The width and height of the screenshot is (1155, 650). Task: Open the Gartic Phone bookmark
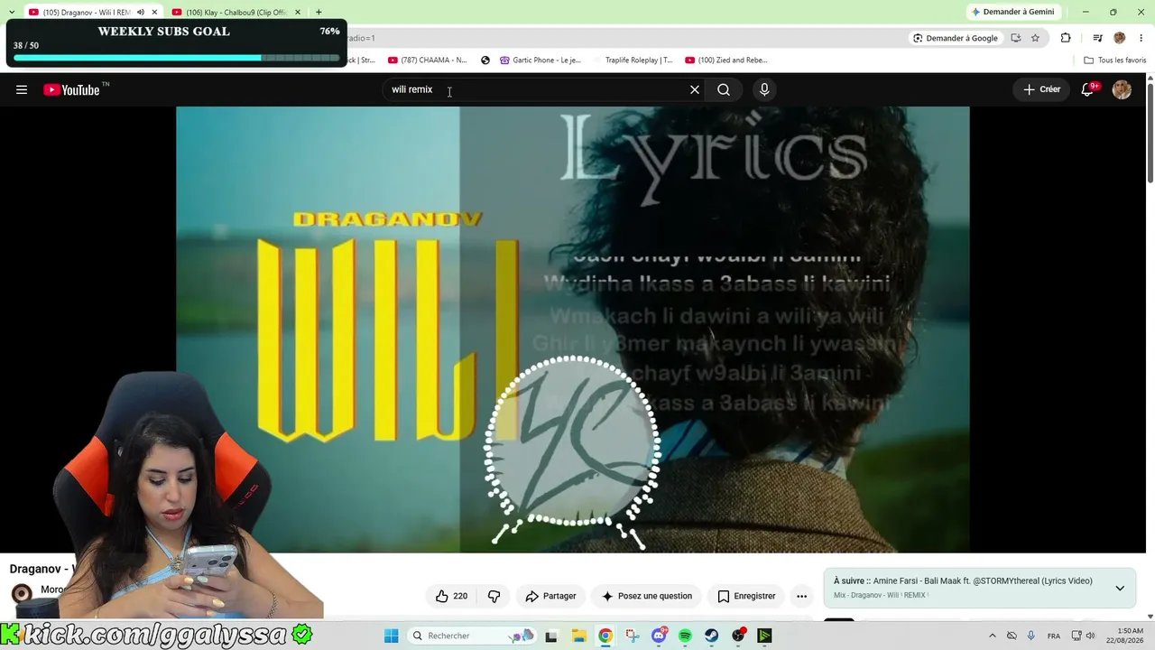point(541,60)
